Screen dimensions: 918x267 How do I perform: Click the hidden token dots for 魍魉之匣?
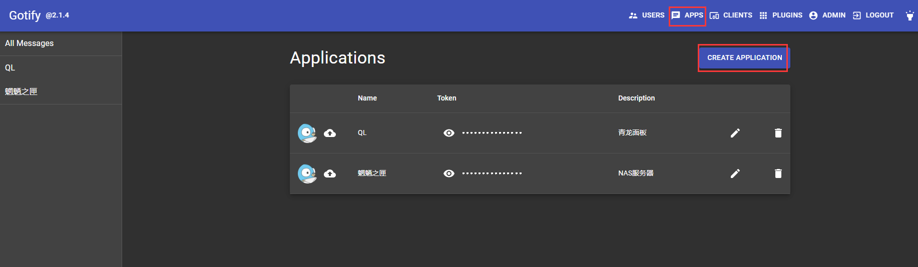[x=492, y=173]
